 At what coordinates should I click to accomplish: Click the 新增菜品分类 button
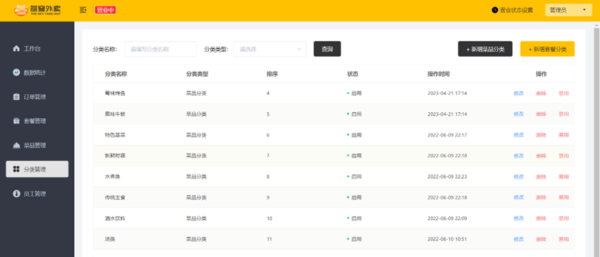(x=486, y=49)
